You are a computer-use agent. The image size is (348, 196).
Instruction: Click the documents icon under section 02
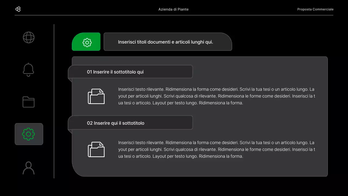pos(96,149)
